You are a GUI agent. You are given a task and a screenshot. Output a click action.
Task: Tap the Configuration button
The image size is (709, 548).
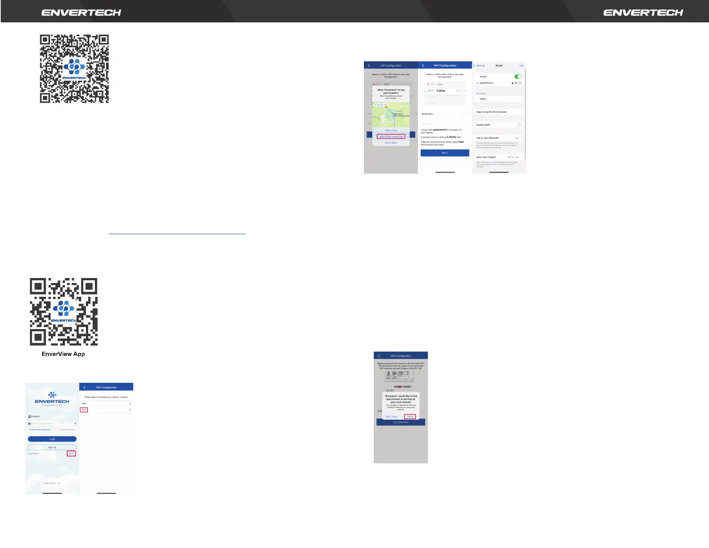pos(401,422)
